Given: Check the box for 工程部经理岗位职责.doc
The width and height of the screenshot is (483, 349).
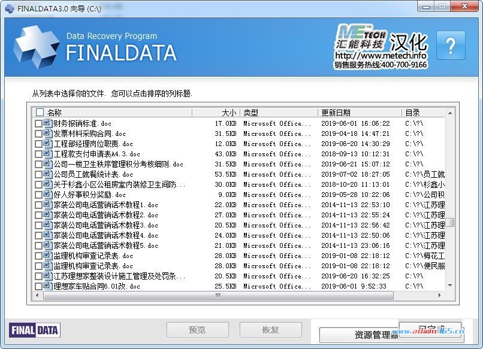Looking at the screenshot, I should pyautogui.click(x=38, y=144).
